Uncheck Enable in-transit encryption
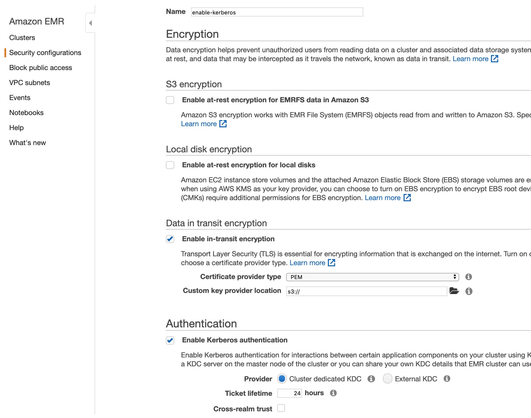The width and height of the screenshot is (531, 418). click(x=170, y=239)
